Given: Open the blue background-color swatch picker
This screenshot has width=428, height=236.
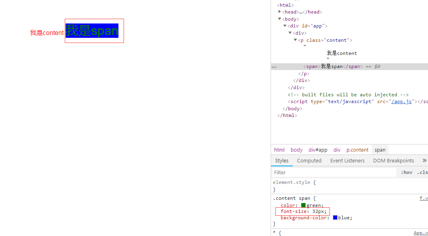Looking at the screenshot, I should (x=335, y=218).
